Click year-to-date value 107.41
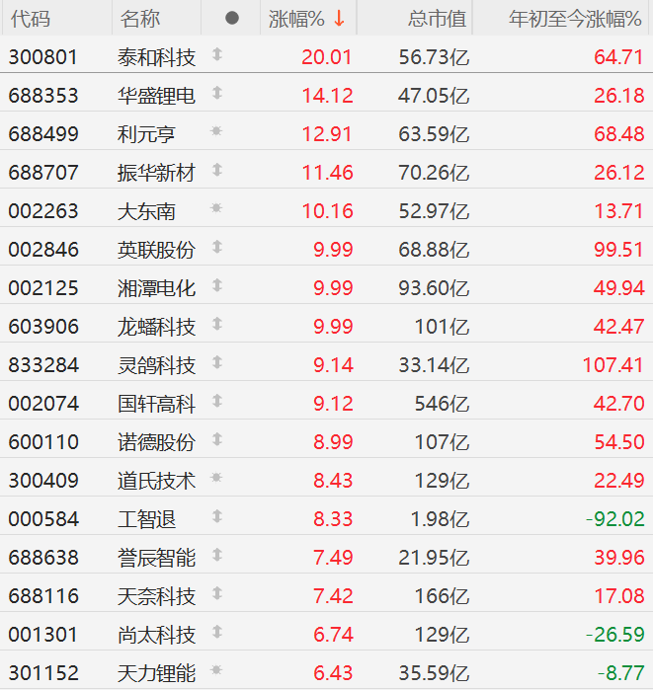The image size is (653, 690). pos(612,365)
